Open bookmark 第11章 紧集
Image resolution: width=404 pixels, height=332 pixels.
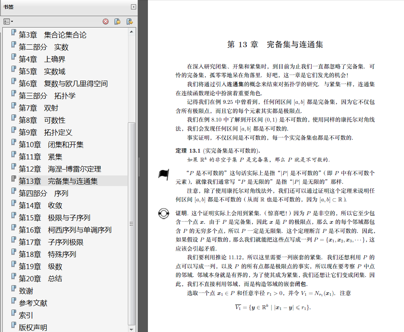tap(41, 157)
